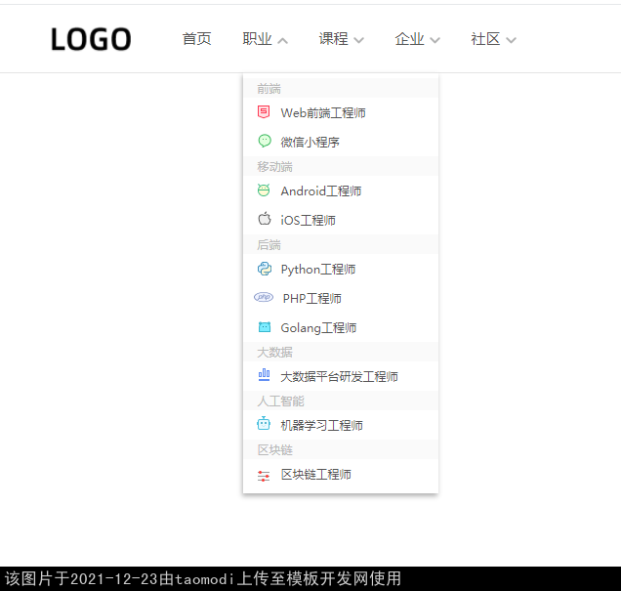
Task: Go to the 首页 nav item
Action: pyautogui.click(x=196, y=39)
